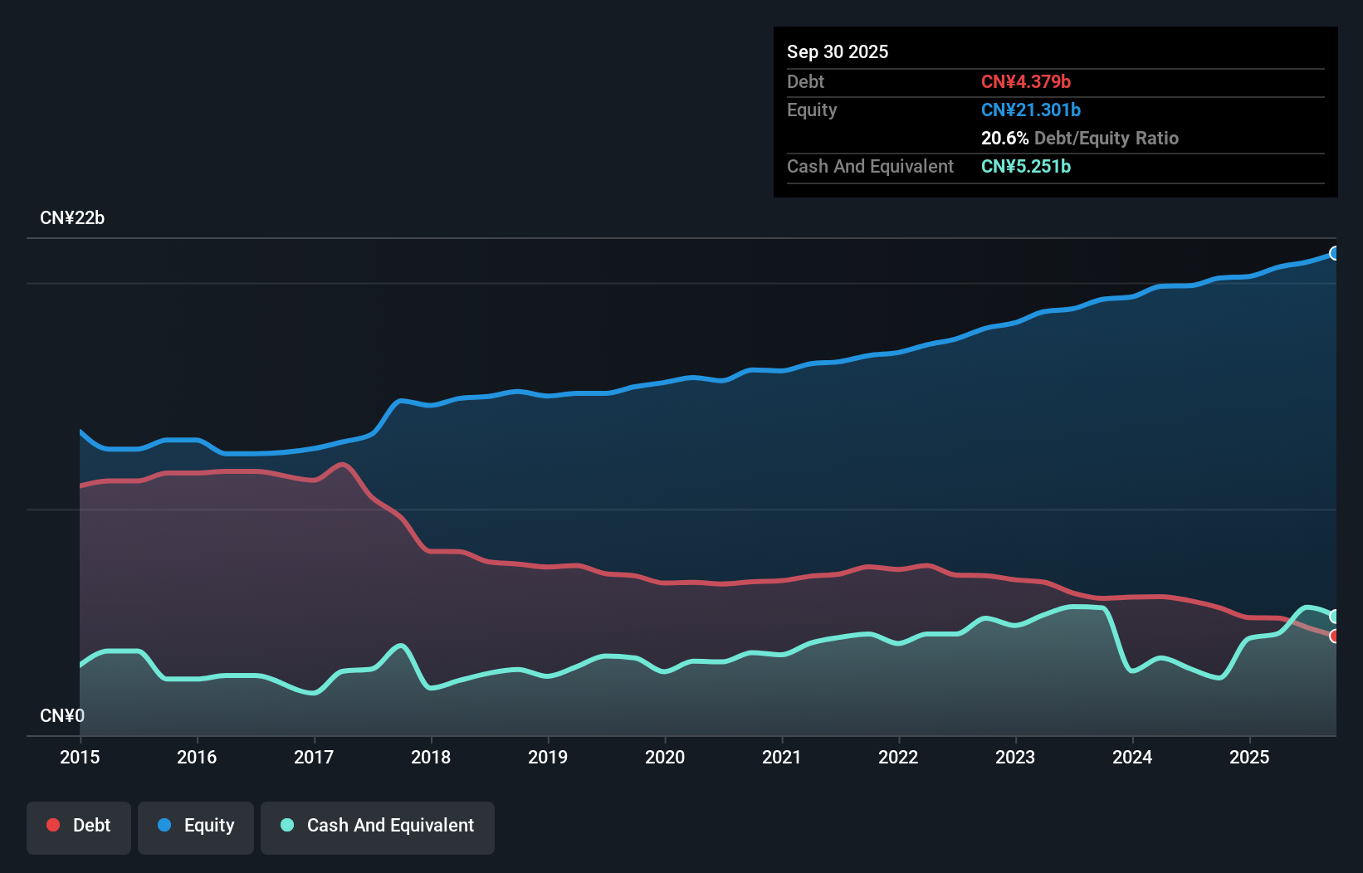Select the blue Equity endpoint marker on the chart
The height and width of the screenshot is (873, 1363).
point(1335,254)
